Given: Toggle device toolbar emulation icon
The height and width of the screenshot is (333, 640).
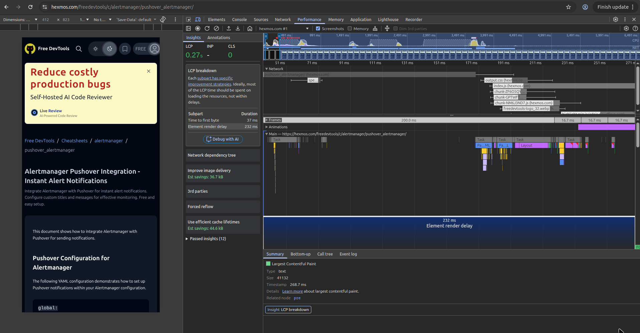Looking at the screenshot, I should (198, 20).
